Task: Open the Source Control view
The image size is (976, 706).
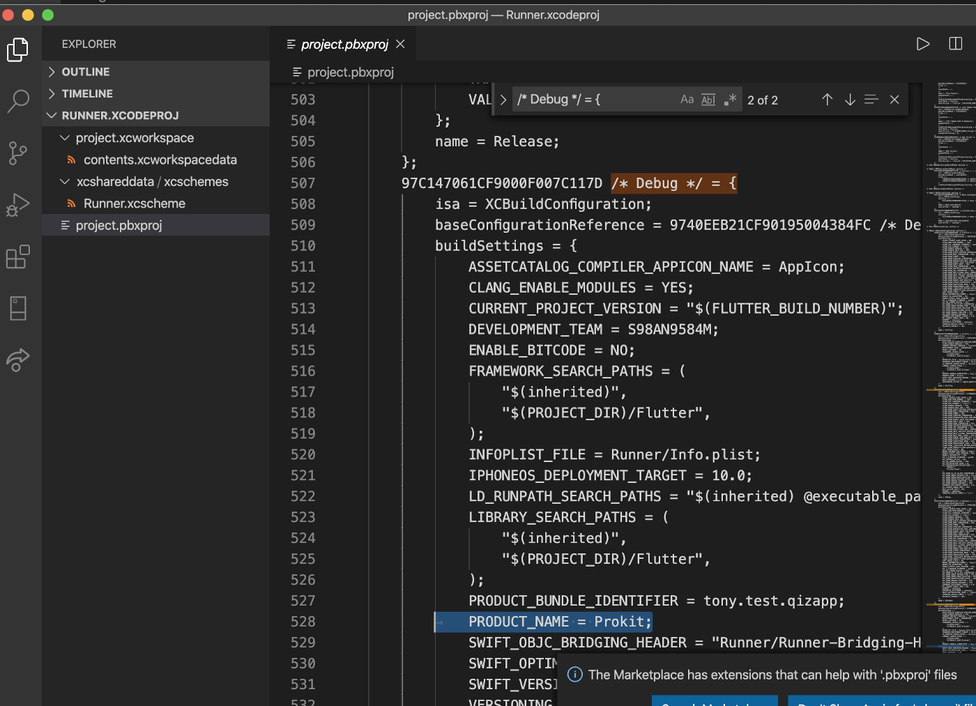Action: click(17, 153)
